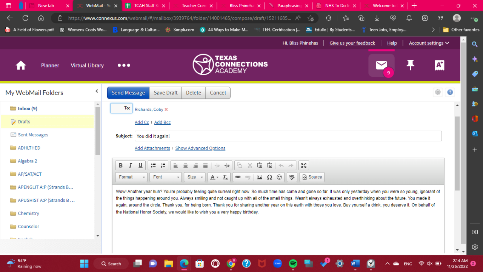
Task: Click Send Message
Action: coord(128,93)
